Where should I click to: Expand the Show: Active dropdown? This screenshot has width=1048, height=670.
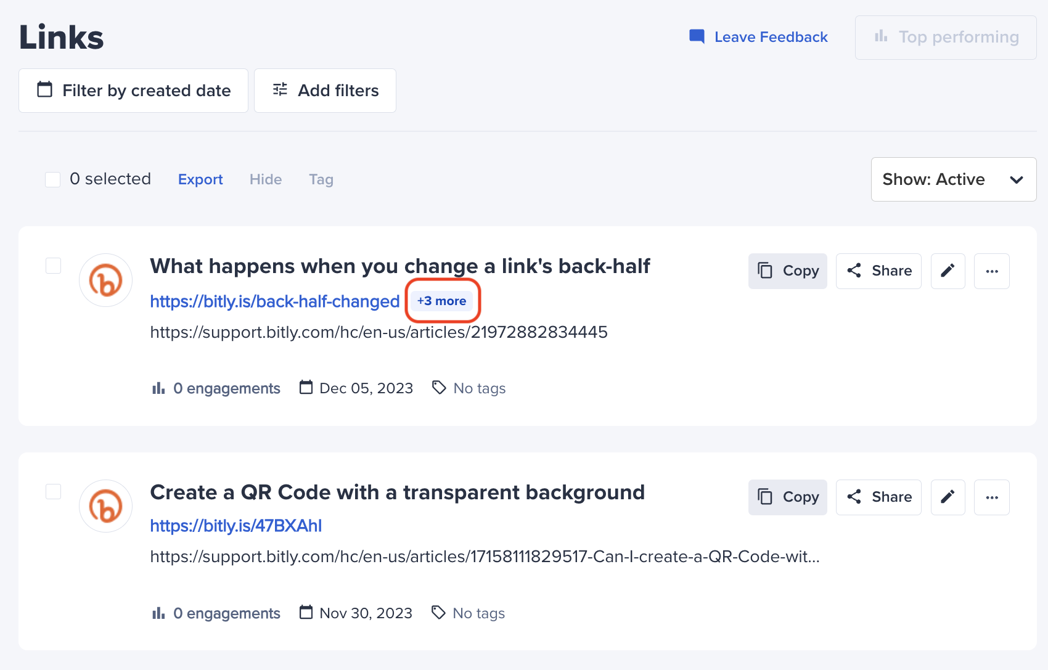[954, 179]
